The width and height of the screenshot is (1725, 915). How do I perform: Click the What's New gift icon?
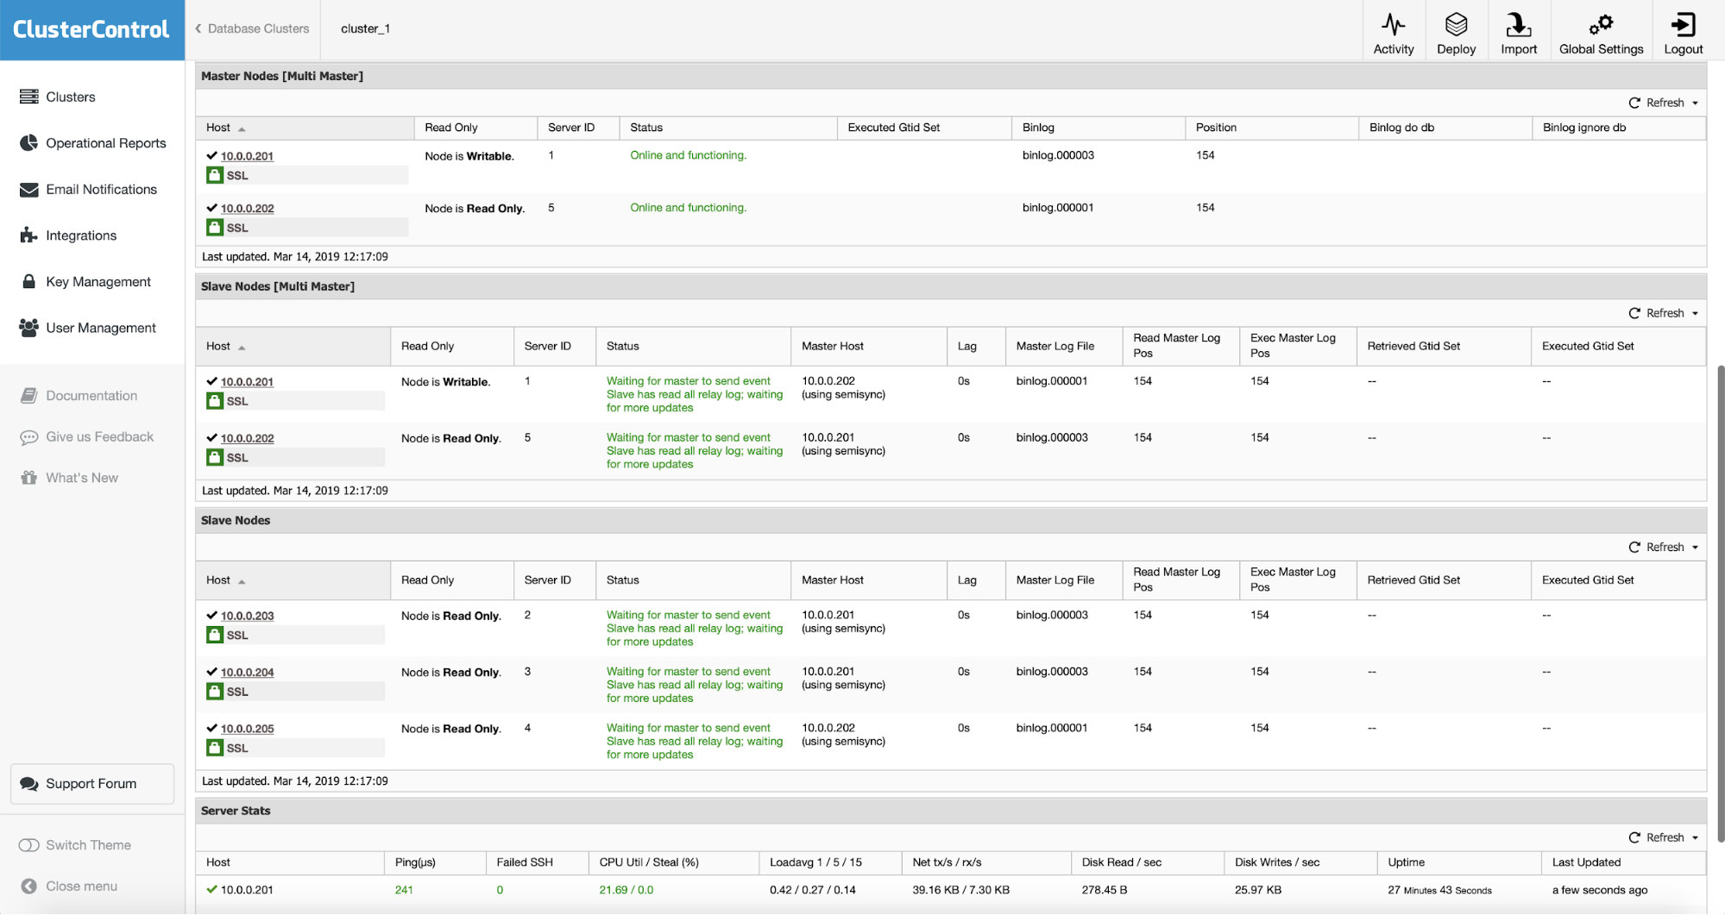[29, 477]
